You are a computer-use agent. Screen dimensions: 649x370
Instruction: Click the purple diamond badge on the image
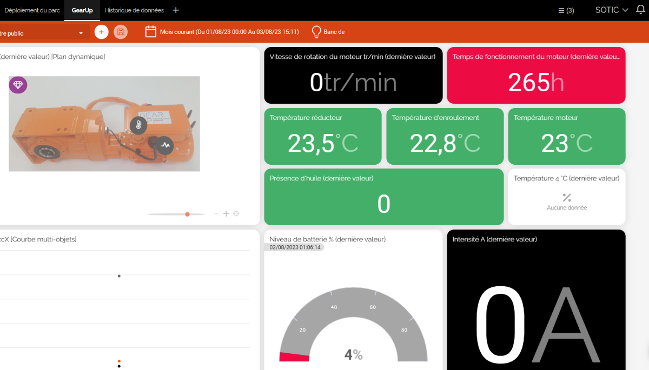coord(18,85)
